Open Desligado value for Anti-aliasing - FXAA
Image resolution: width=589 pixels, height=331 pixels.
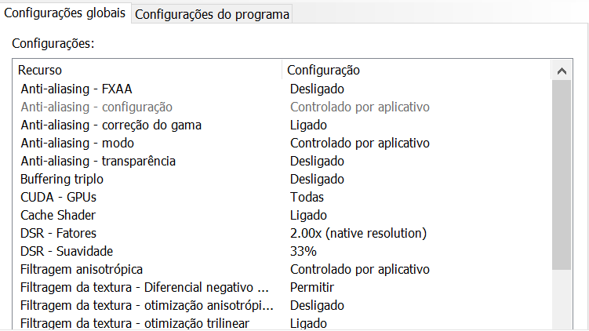click(x=317, y=89)
